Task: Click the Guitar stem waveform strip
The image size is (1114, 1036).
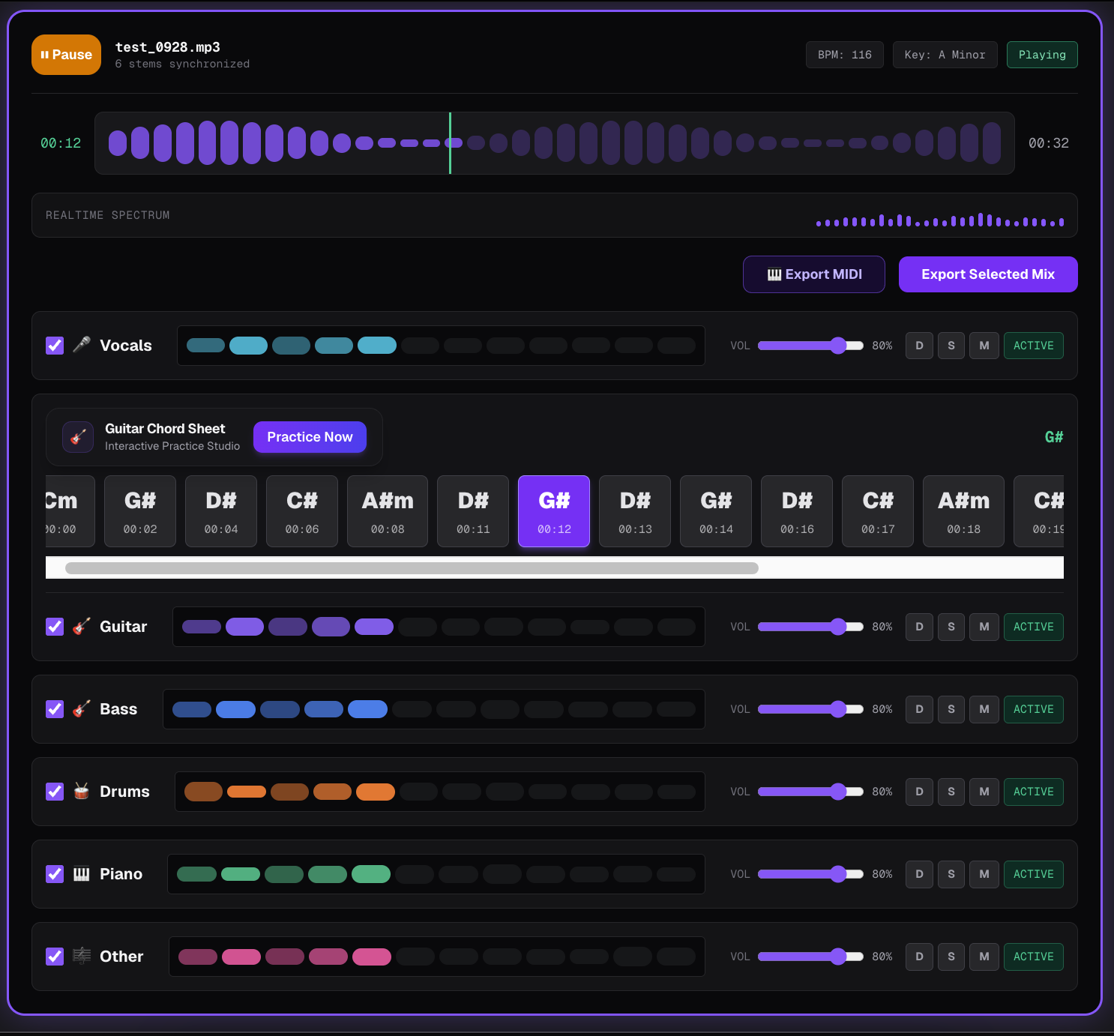Action: [439, 627]
